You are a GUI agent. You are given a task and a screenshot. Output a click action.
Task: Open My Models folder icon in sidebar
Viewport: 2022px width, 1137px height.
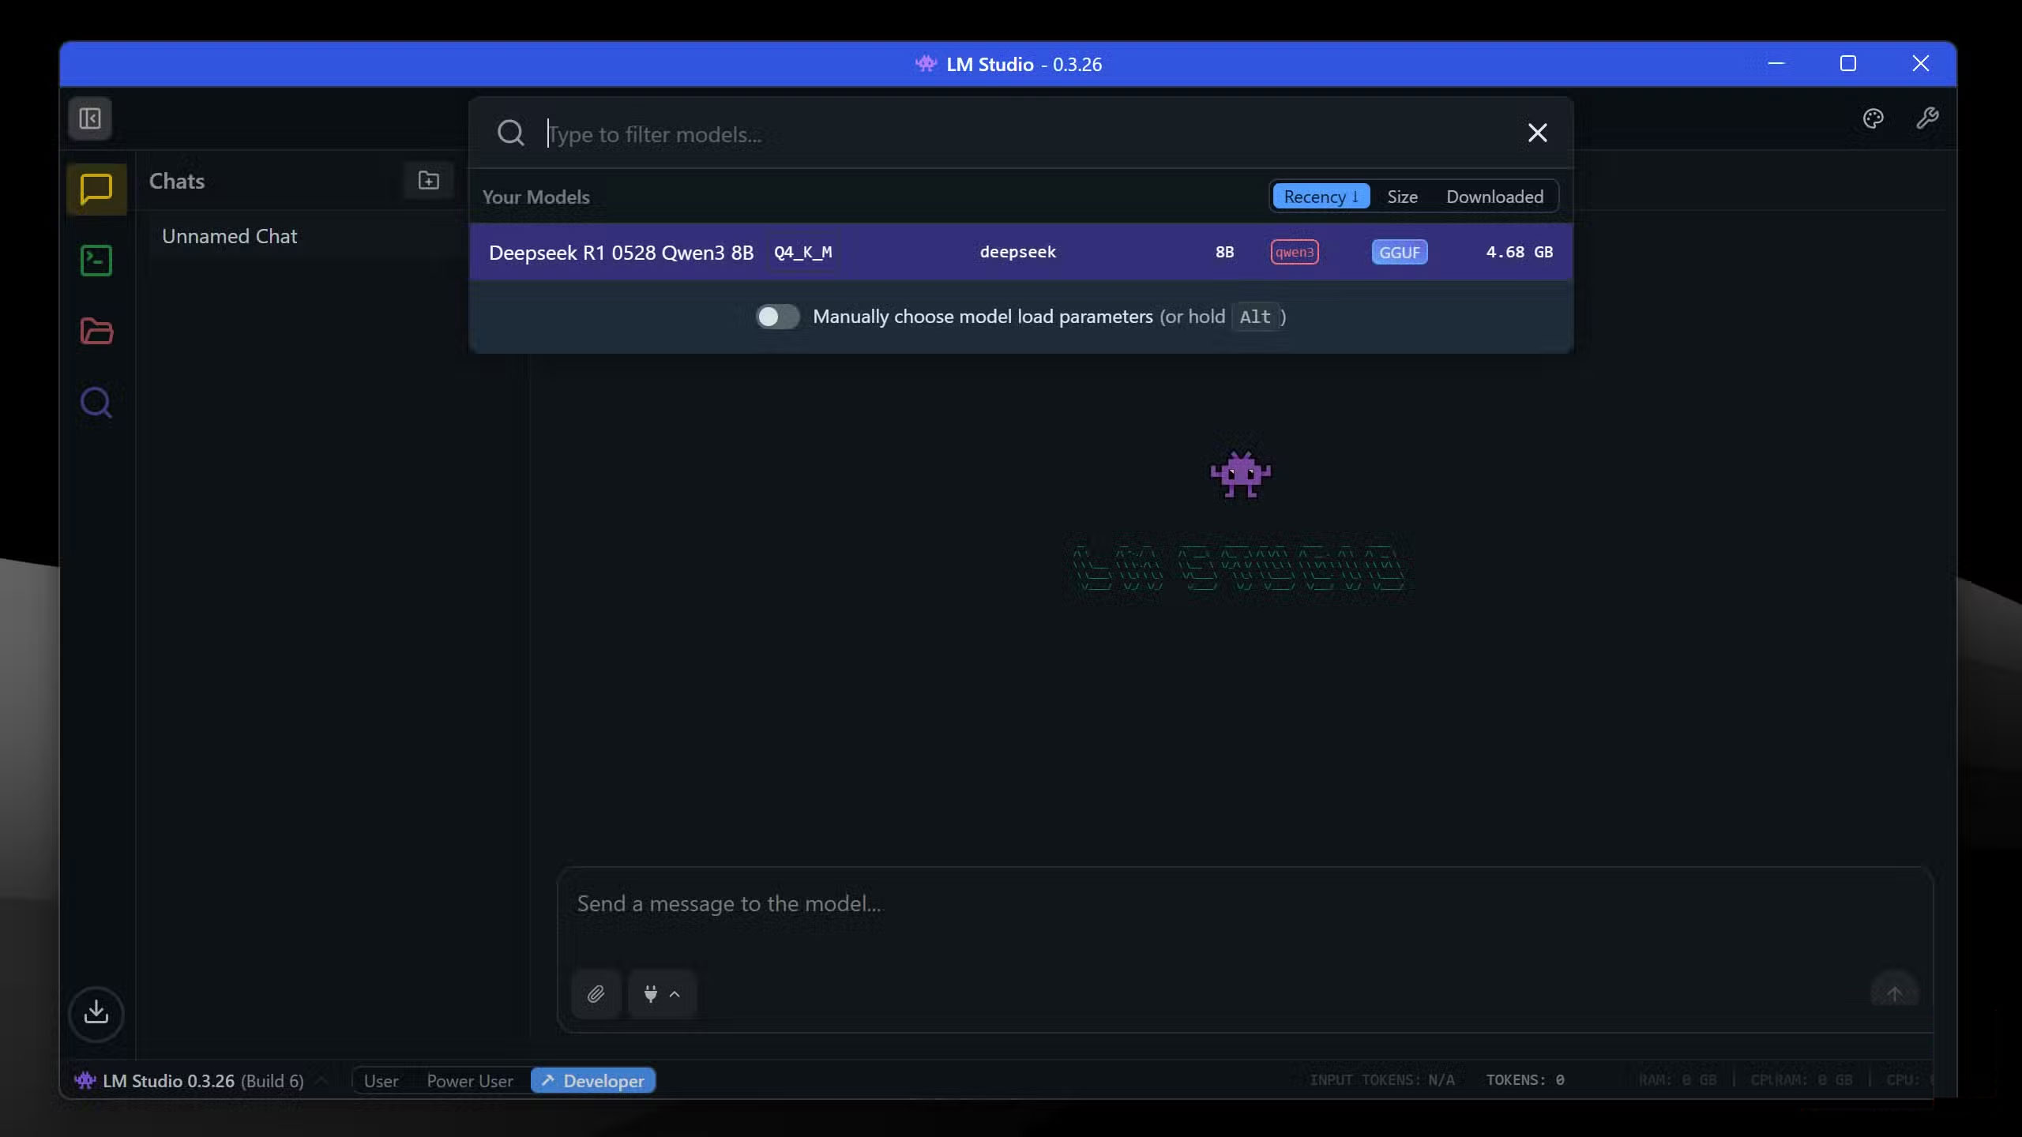coord(96,331)
